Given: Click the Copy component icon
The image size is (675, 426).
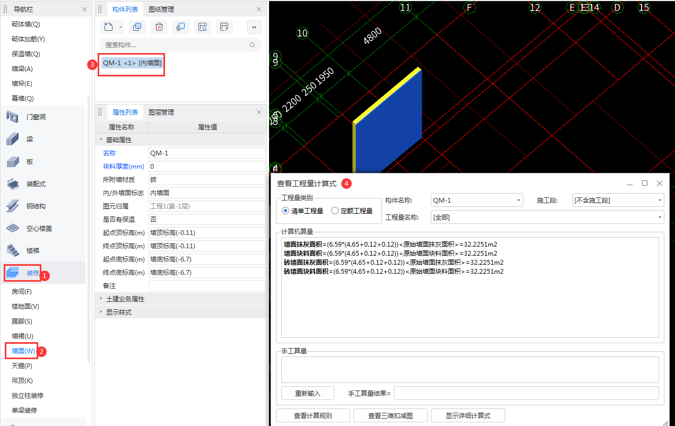Looking at the screenshot, I should tap(137, 27).
